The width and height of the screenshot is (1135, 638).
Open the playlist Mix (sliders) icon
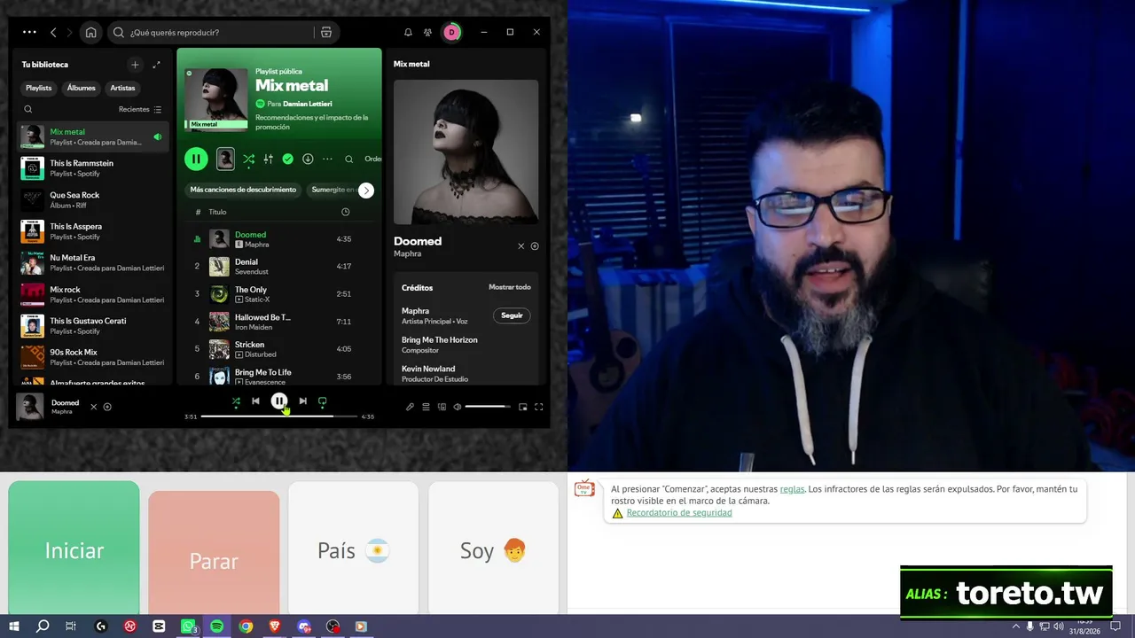tap(268, 159)
